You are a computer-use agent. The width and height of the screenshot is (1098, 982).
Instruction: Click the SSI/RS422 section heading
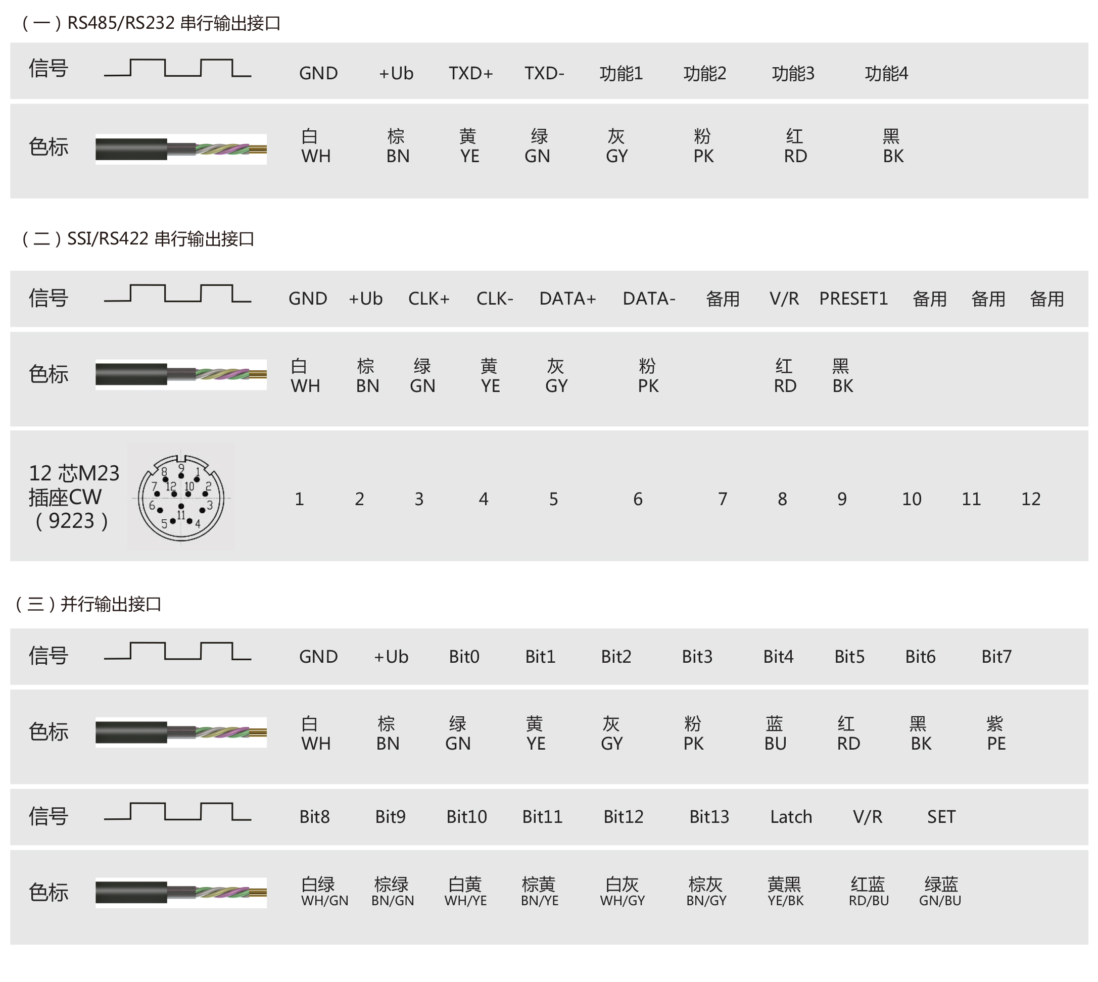137,238
